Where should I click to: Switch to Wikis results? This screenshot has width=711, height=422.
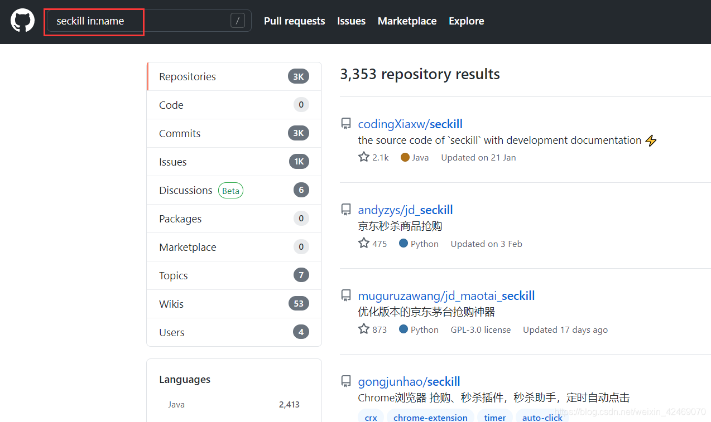coord(234,304)
